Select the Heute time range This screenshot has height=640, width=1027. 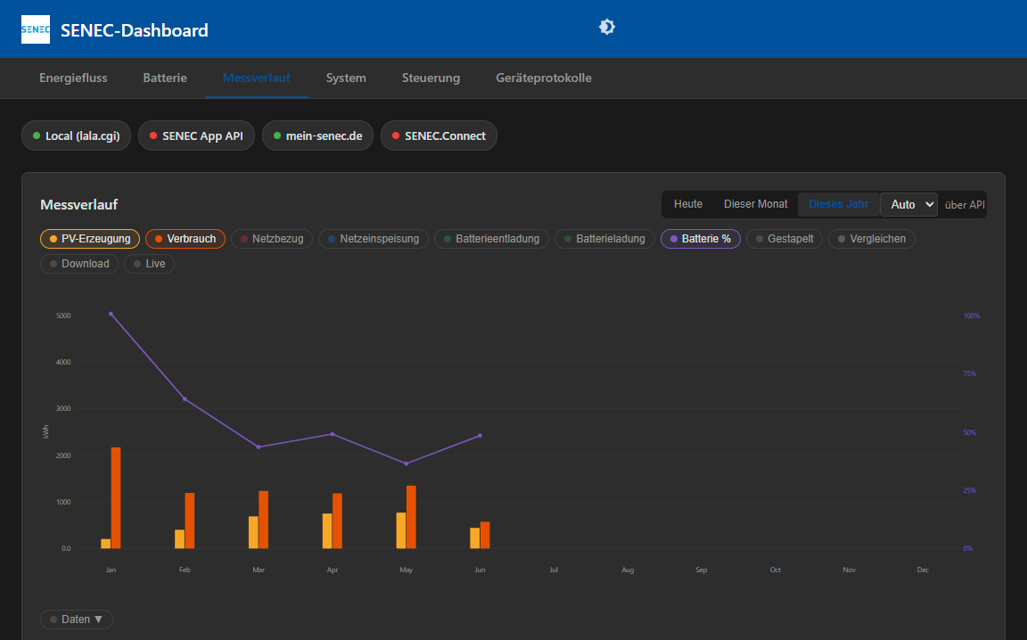point(687,204)
